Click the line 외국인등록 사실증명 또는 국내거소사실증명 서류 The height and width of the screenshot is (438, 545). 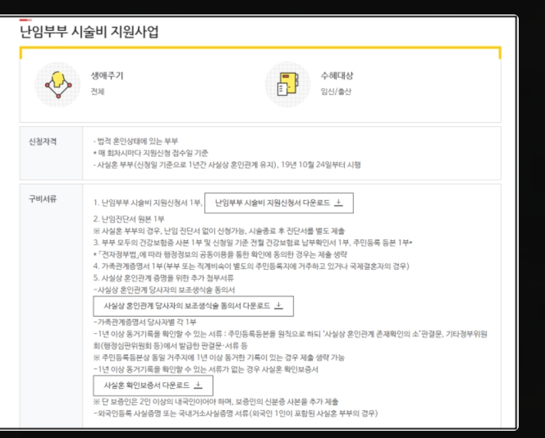tap(235, 414)
